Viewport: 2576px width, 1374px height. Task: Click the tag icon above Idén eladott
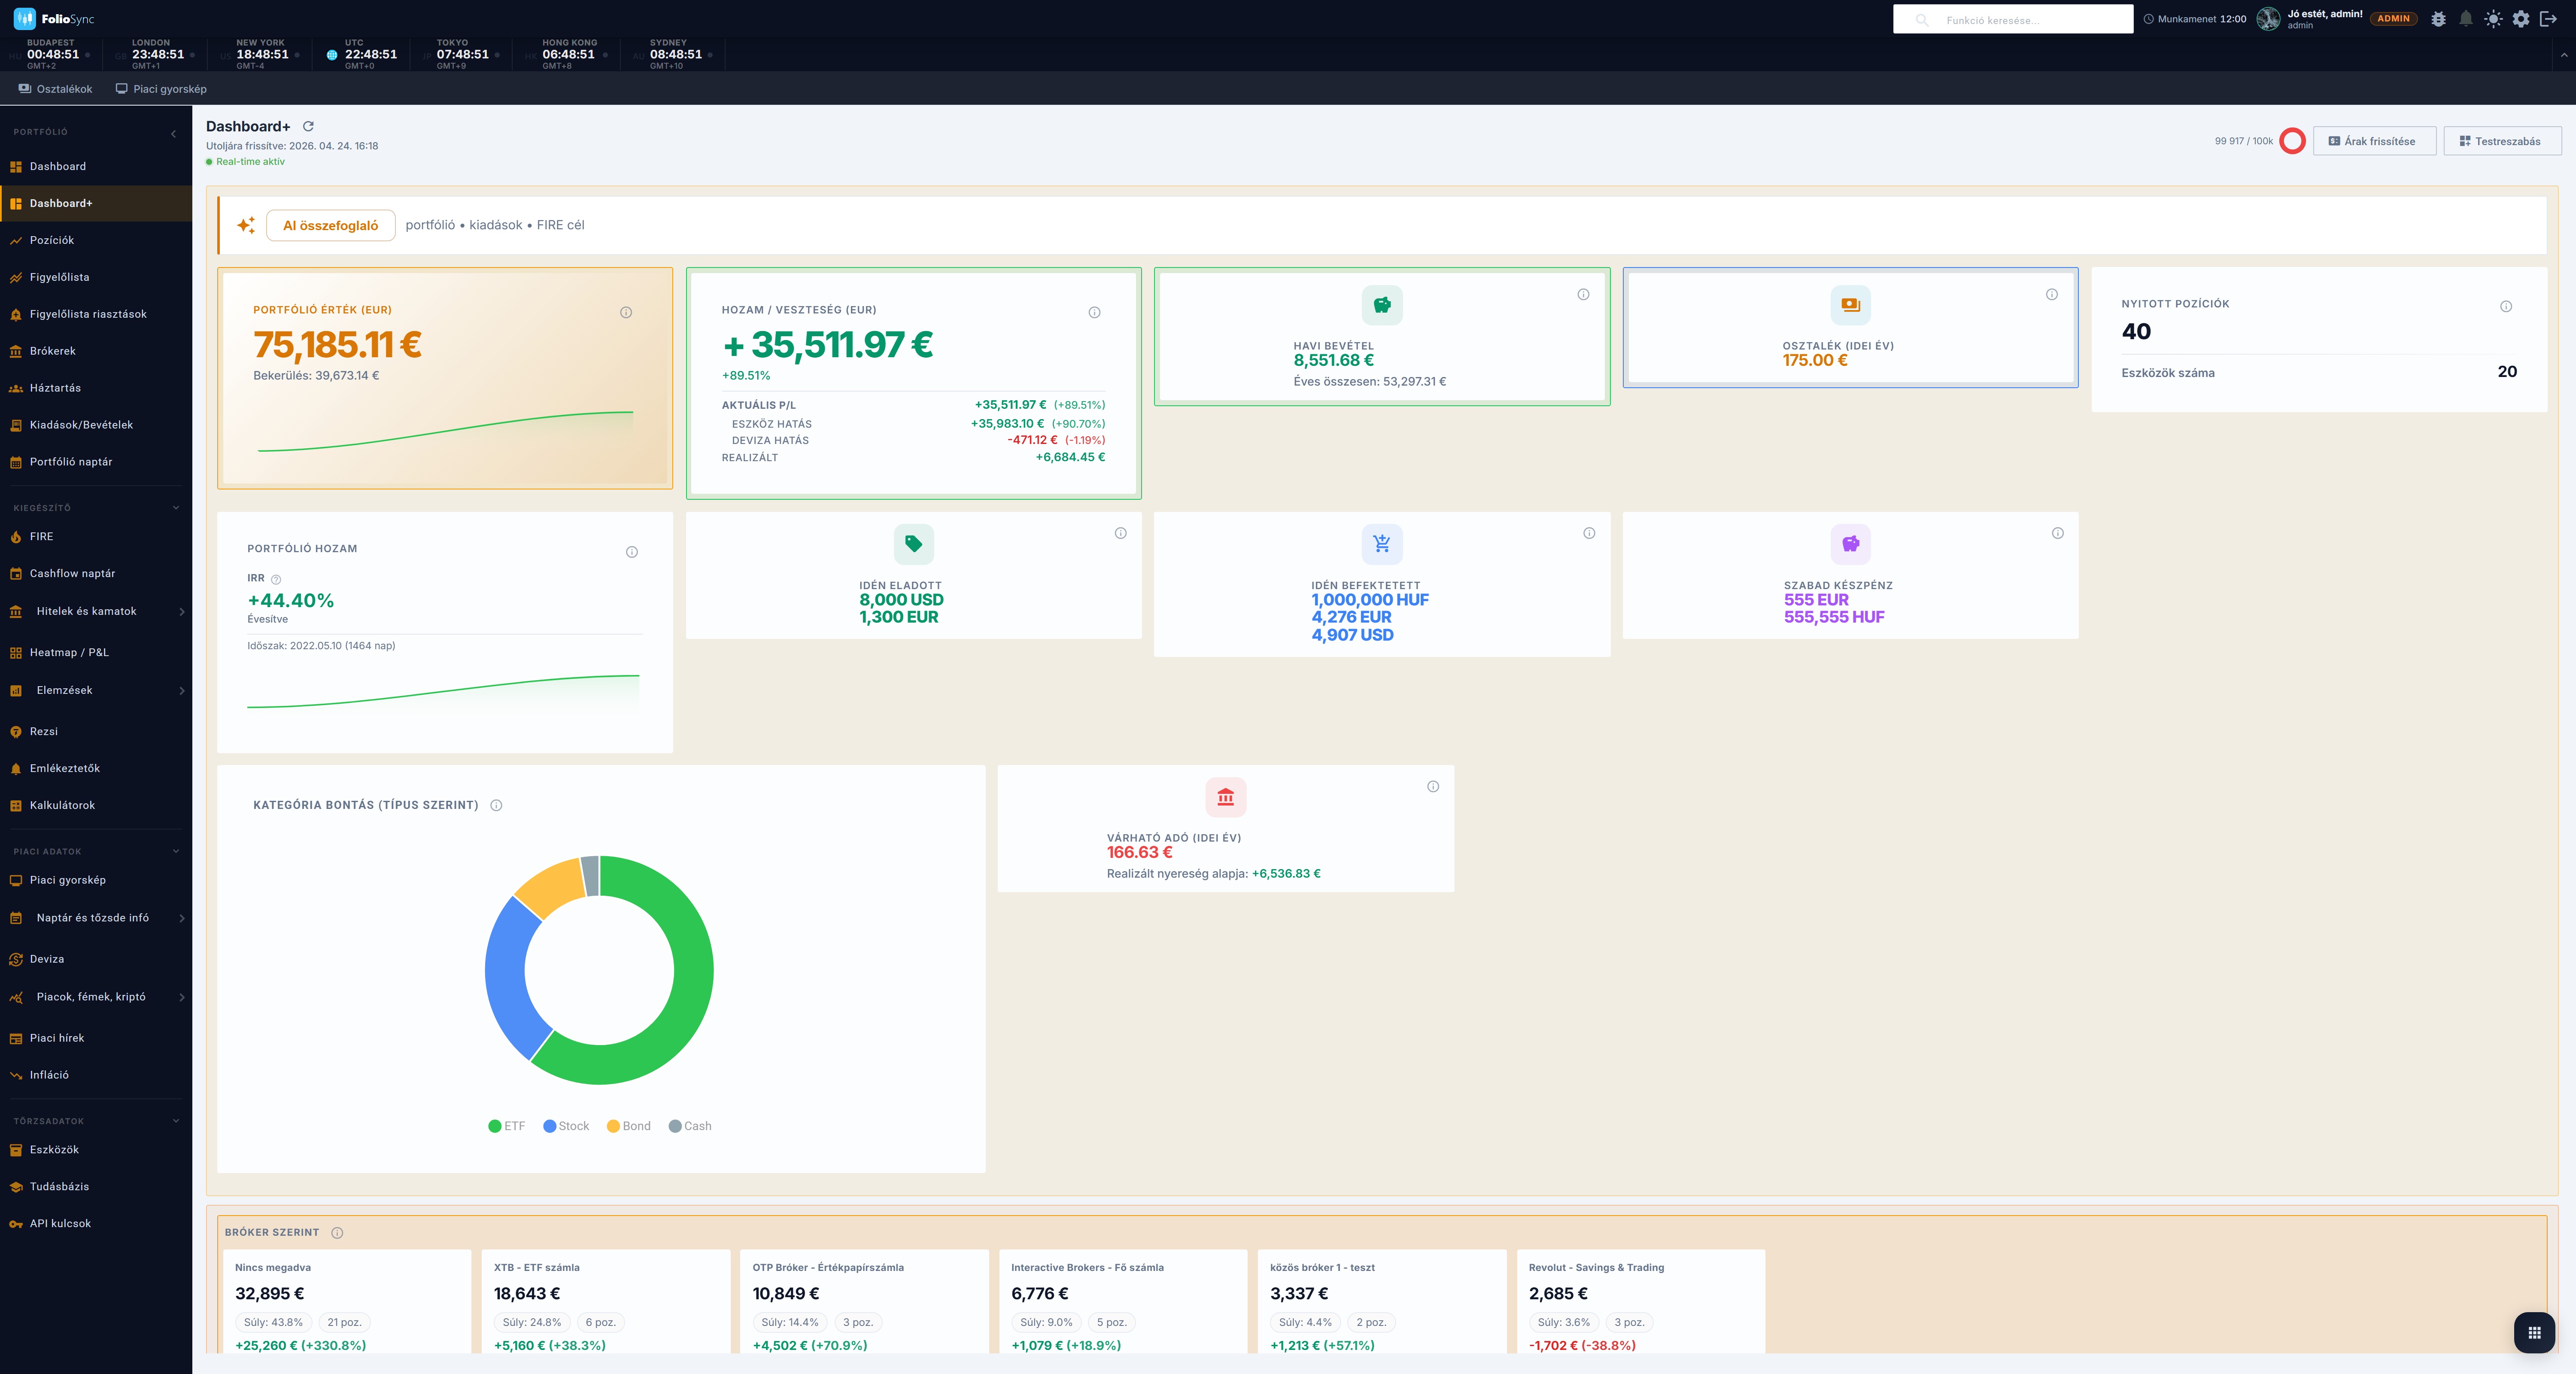coord(914,544)
